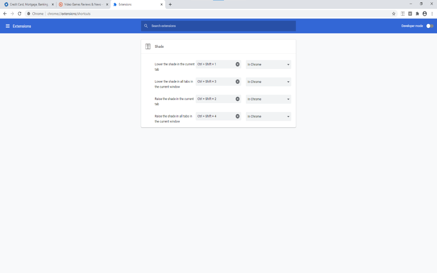
Task: Clear the Ctrl + Shift + 3 shortcut
Action: click(238, 82)
